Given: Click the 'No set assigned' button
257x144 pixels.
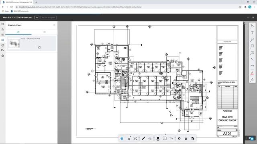Looking at the screenshot, I should [49, 18].
